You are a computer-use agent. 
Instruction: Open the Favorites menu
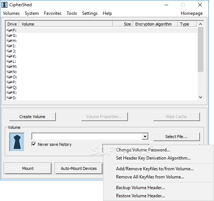click(x=52, y=13)
